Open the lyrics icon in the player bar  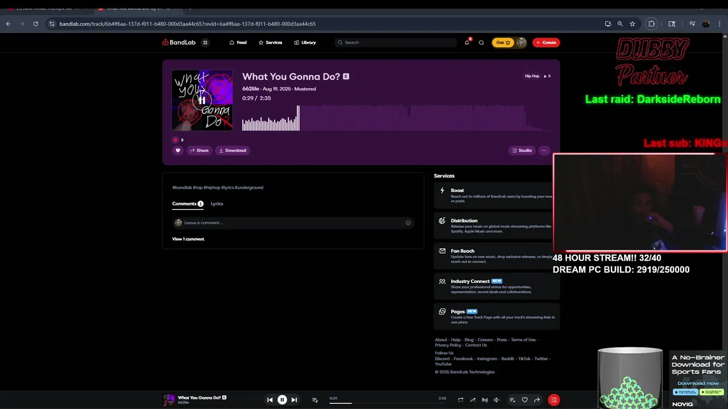[315, 400]
